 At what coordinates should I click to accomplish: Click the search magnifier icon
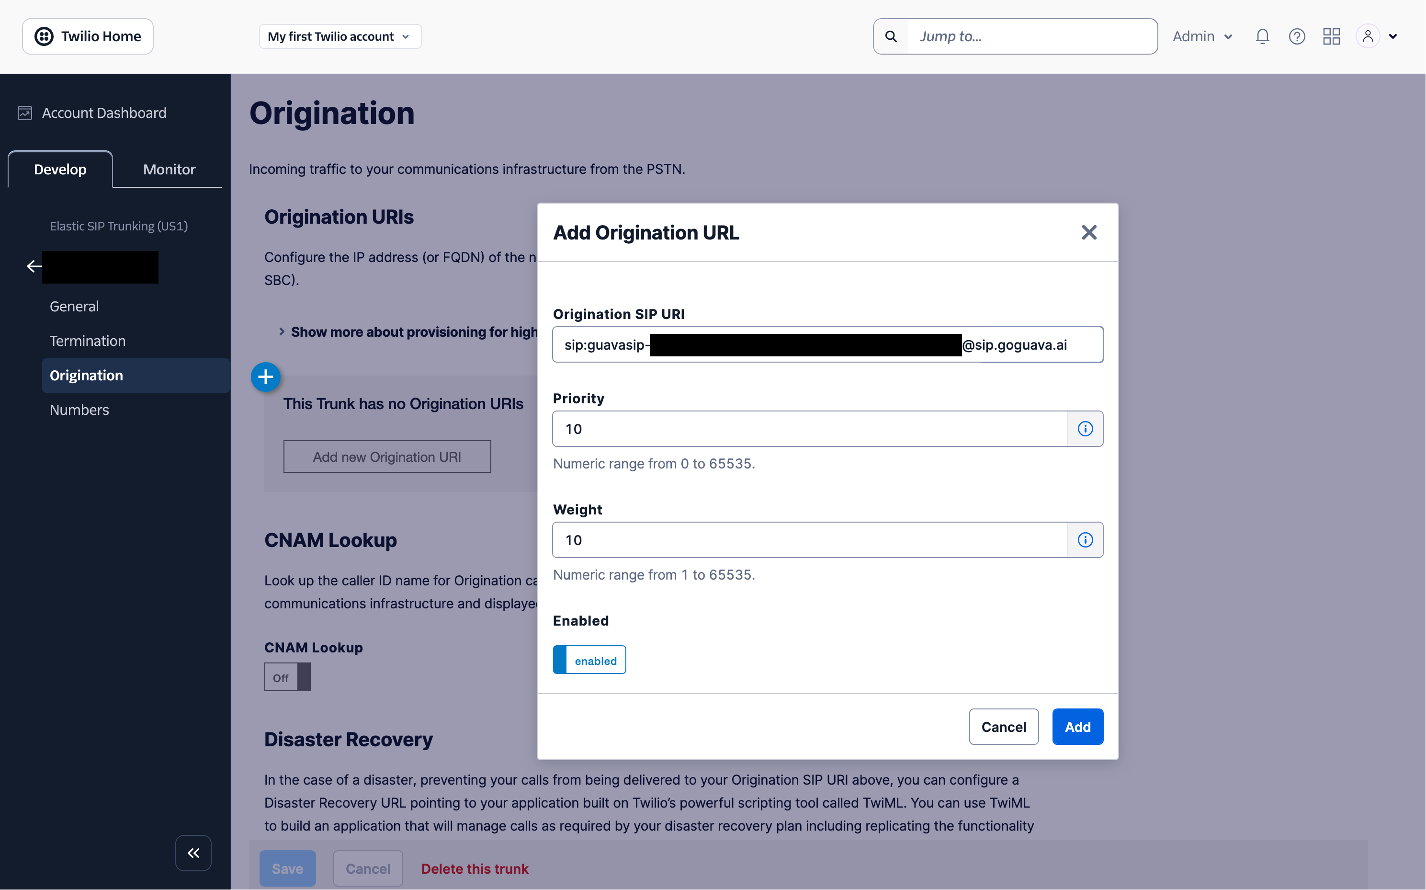[891, 36]
